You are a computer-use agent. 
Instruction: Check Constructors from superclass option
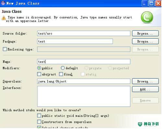(39, 122)
